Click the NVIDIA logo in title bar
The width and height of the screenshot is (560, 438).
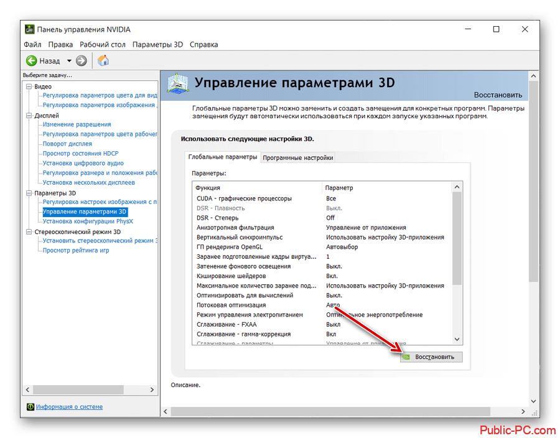pyautogui.click(x=30, y=29)
